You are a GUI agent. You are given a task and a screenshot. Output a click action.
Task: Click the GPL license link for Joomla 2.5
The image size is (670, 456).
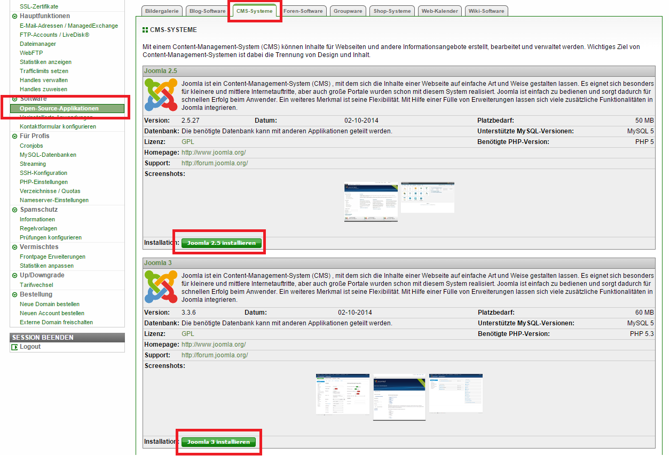tap(188, 142)
